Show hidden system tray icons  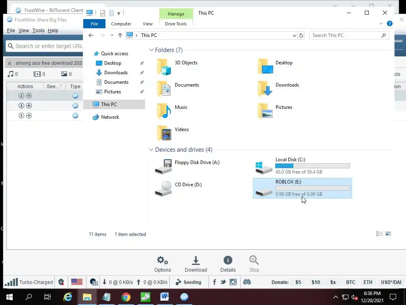pos(335,297)
